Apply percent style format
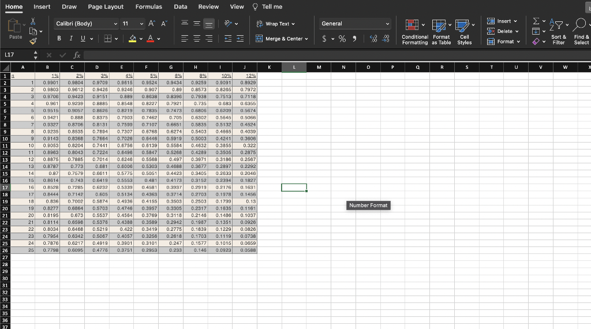The height and width of the screenshot is (329, 591). [342, 39]
